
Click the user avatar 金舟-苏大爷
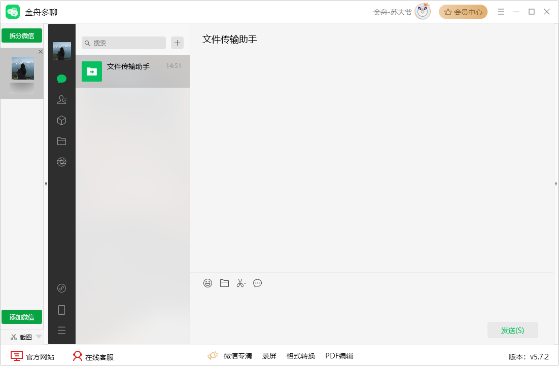(x=423, y=12)
